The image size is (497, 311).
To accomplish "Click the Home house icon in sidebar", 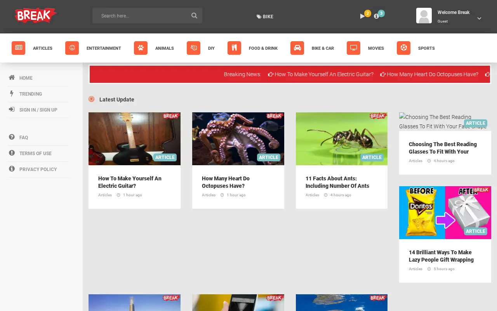I will (12, 78).
